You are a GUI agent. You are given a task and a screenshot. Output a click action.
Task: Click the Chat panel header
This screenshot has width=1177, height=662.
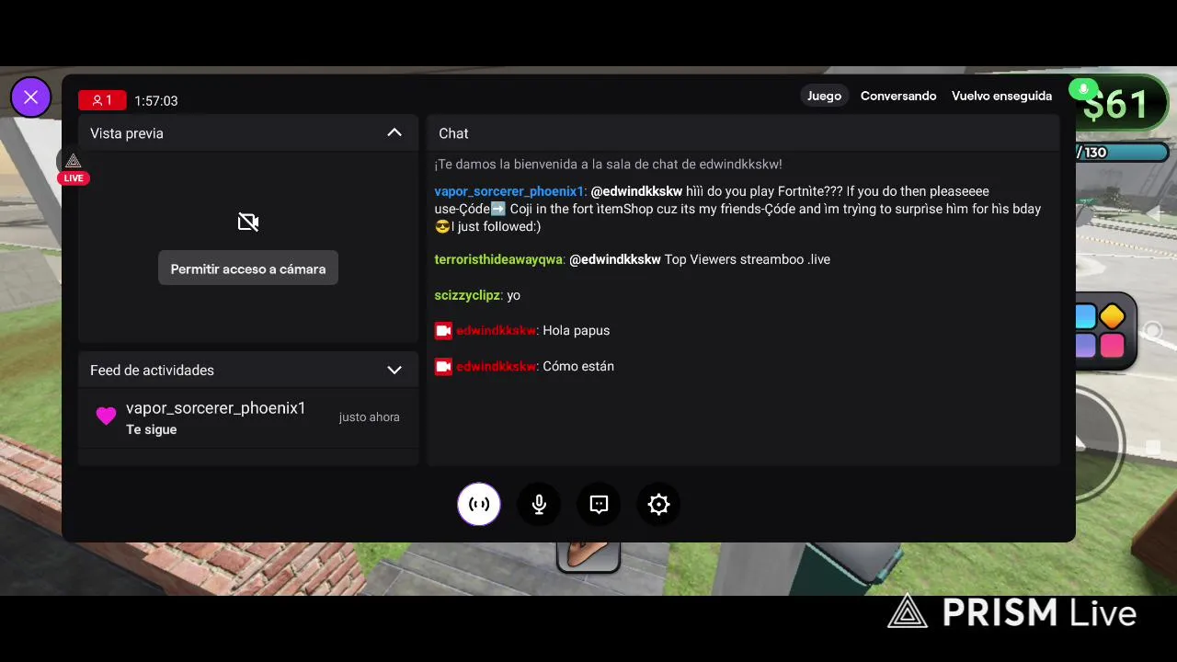pyautogui.click(x=743, y=133)
